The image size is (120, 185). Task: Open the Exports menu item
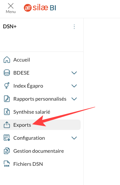[x=40, y=125]
